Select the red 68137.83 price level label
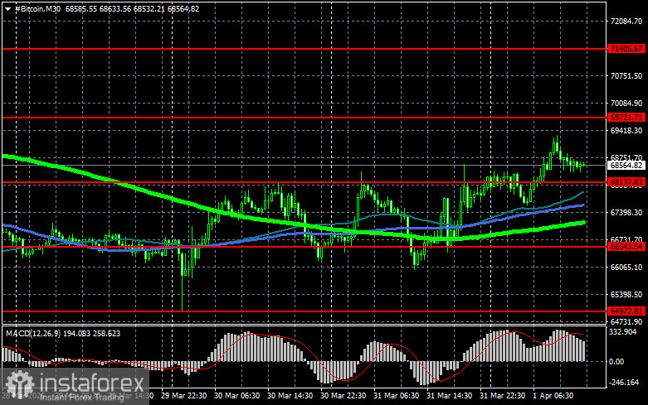Image resolution: width=648 pixels, height=405 pixels. pos(626,182)
